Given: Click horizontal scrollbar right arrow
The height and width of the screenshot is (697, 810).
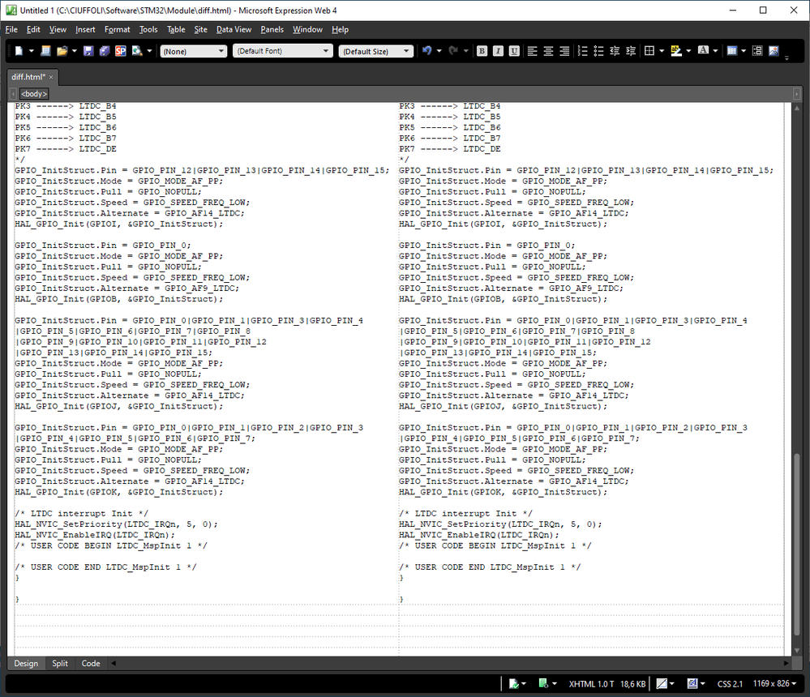Looking at the screenshot, I should click(x=786, y=664).
